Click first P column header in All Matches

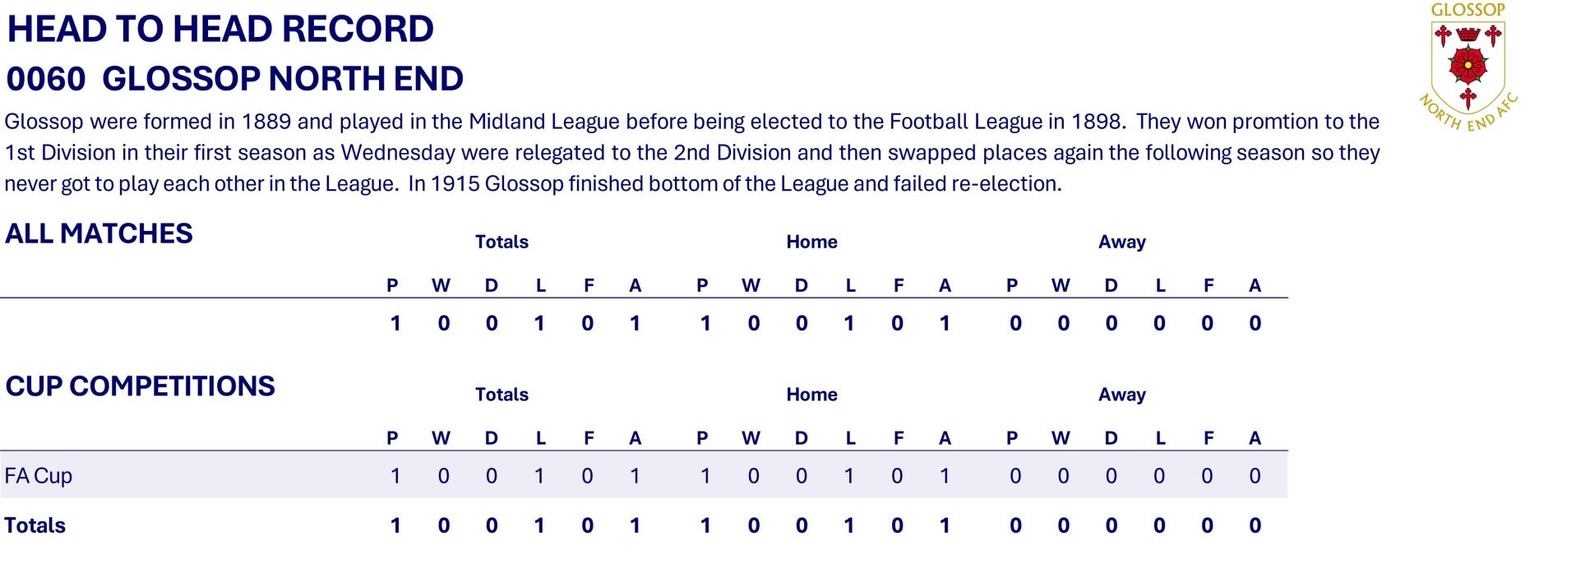click(x=392, y=285)
